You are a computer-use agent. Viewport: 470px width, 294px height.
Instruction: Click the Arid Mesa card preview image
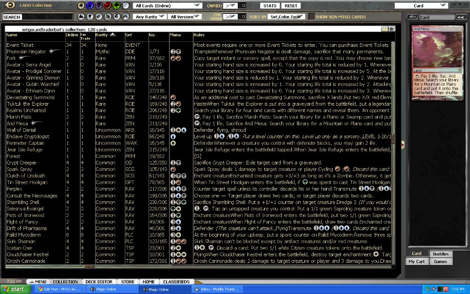pos(436,50)
